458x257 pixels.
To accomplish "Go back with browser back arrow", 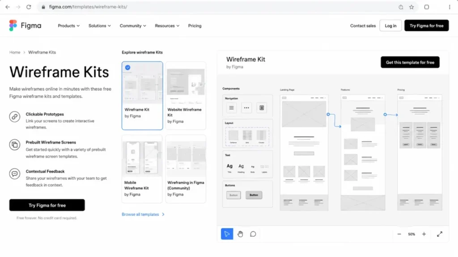I will click(8, 7).
